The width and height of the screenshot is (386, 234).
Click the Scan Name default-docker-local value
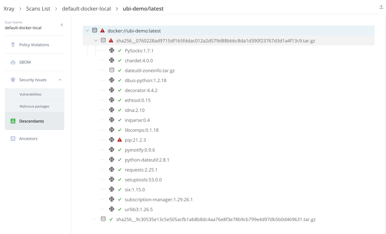point(23,28)
